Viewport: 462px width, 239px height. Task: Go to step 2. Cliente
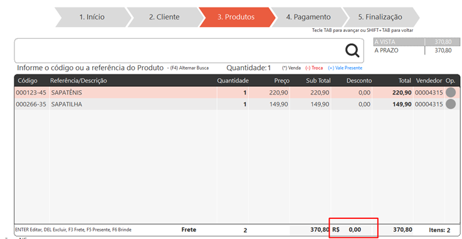(x=164, y=17)
